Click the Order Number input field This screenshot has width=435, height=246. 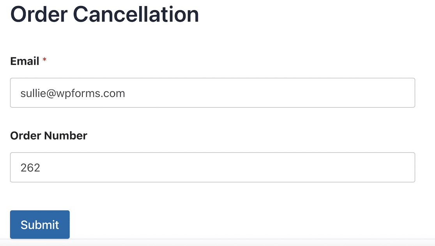(212, 167)
